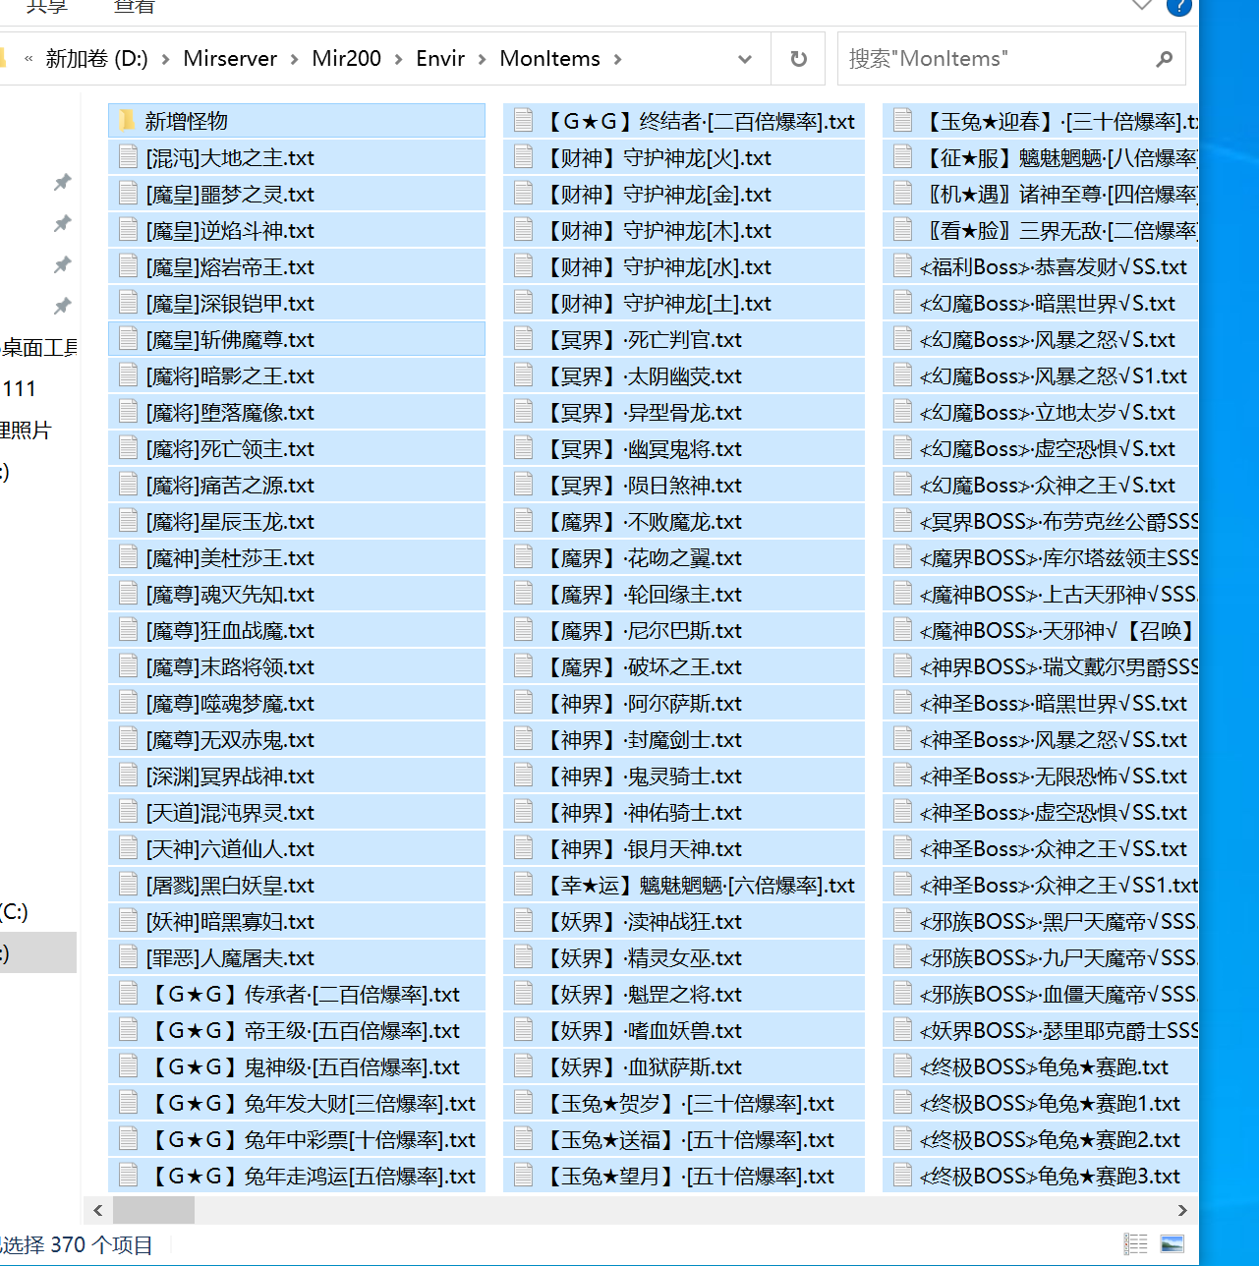Open the 共享 ribbon tab

(47, 6)
